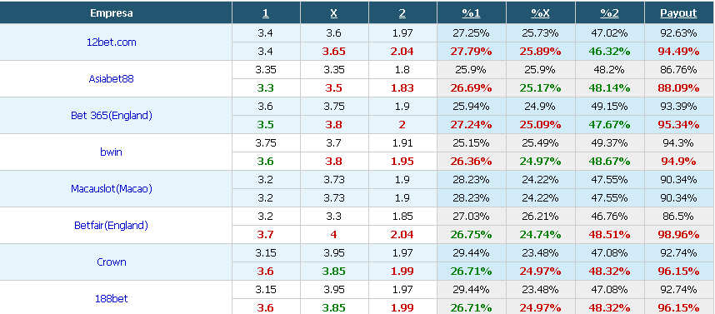
Task: Sort by the 1 column header
Action: (x=266, y=13)
